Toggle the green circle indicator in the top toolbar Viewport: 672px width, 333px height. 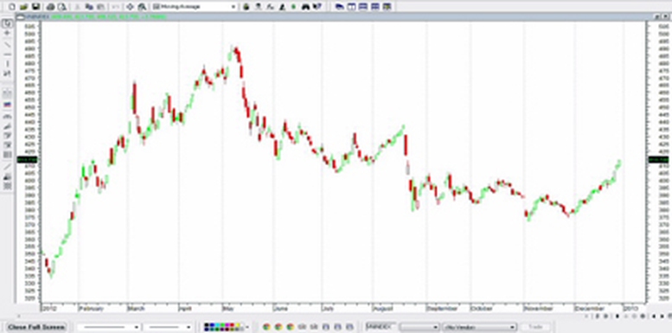point(293,6)
